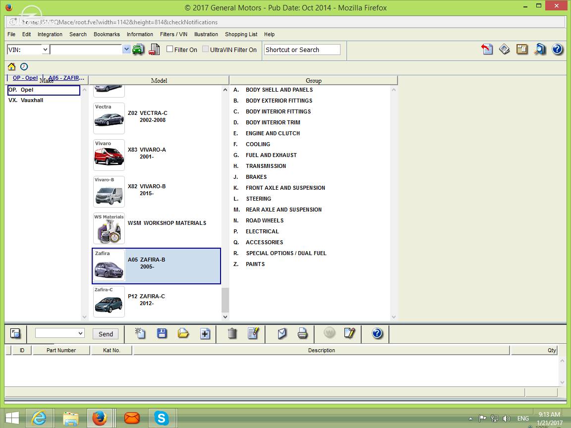The image size is (571, 428).
Task: Open Firefox in the Windows taskbar
Action: click(x=100, y=418)
